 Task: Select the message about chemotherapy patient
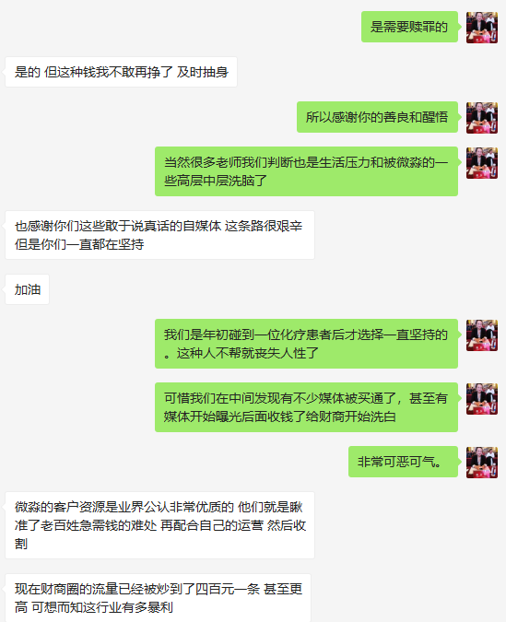tap(306, 344)
